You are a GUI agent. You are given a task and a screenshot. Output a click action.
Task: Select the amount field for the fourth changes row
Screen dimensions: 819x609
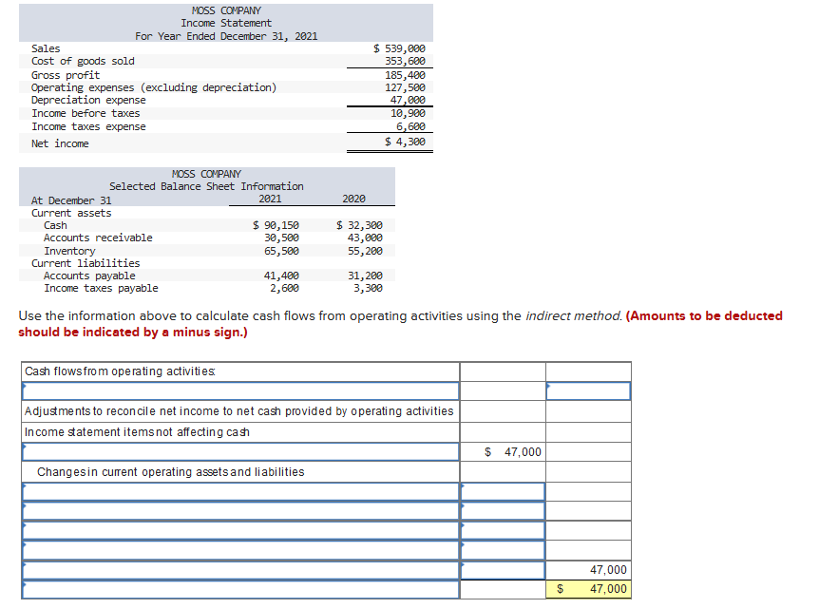pos(503,550)
